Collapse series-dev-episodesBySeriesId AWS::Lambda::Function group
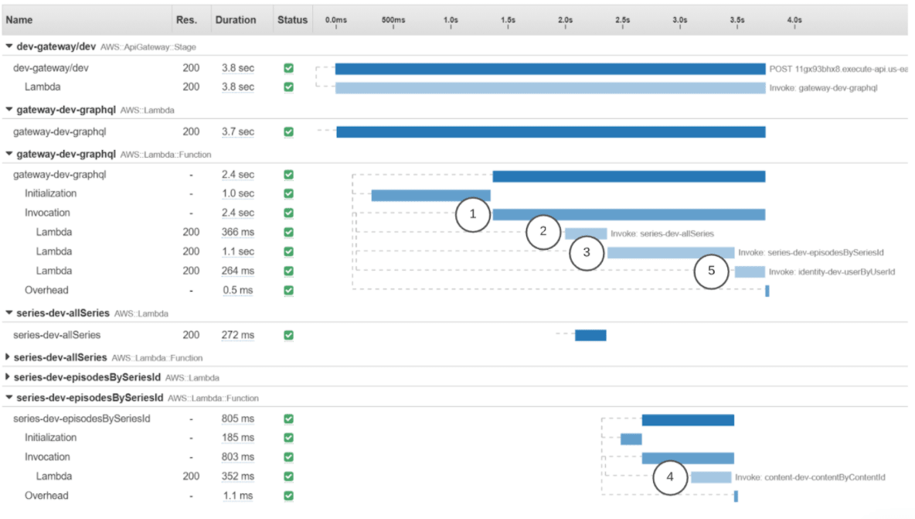 pyautogui.click(x=9, y=398)
